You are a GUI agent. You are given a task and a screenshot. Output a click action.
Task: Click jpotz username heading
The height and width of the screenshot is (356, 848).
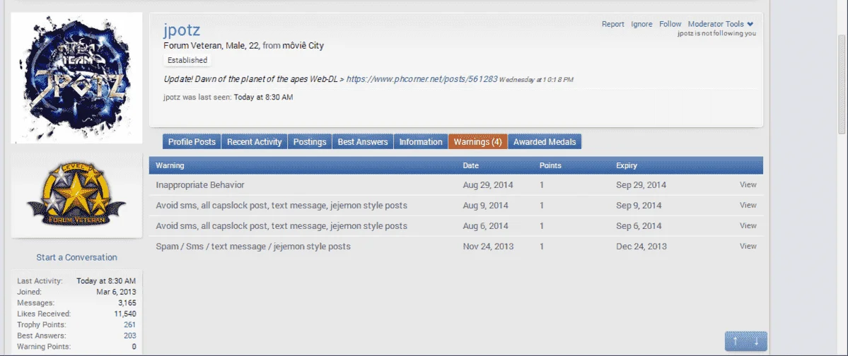coord(182,30)
